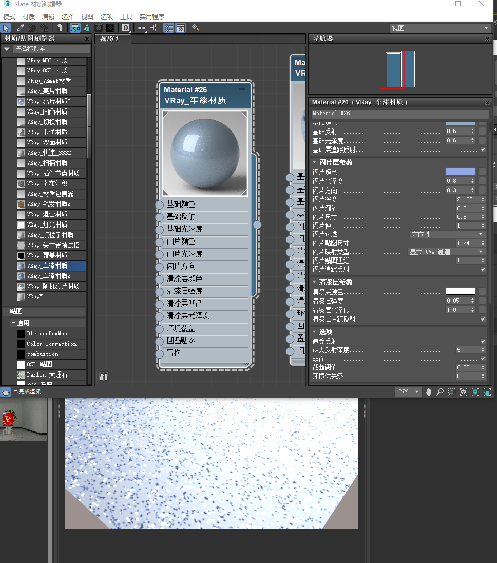
Task: Select VRay_混合材质 in material list
Action: click(x=47, y=214)
